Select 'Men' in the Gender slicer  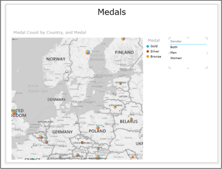[173, 52]
